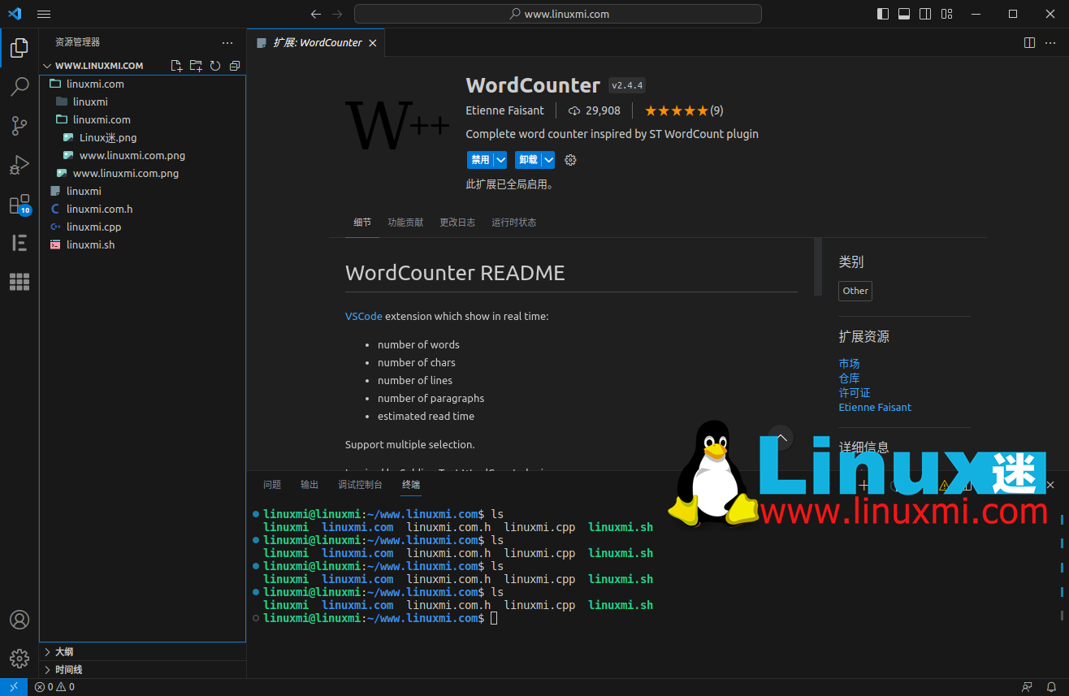Refresh the Explorer file tree
This screenshot has height=696, width=1069.
pos(215,66)
